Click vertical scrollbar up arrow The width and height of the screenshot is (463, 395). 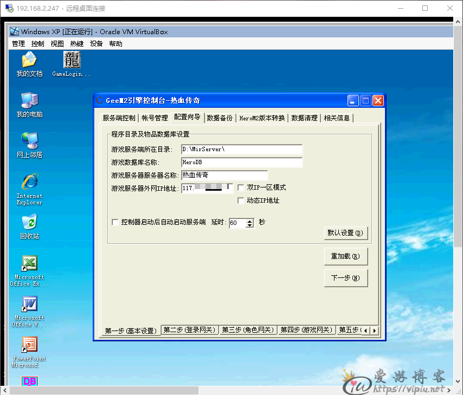(458, 22)
